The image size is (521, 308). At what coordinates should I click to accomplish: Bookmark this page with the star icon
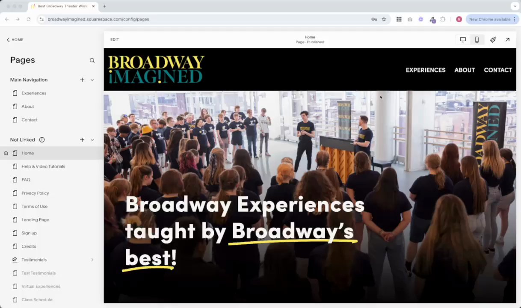(x=384, y=19)
